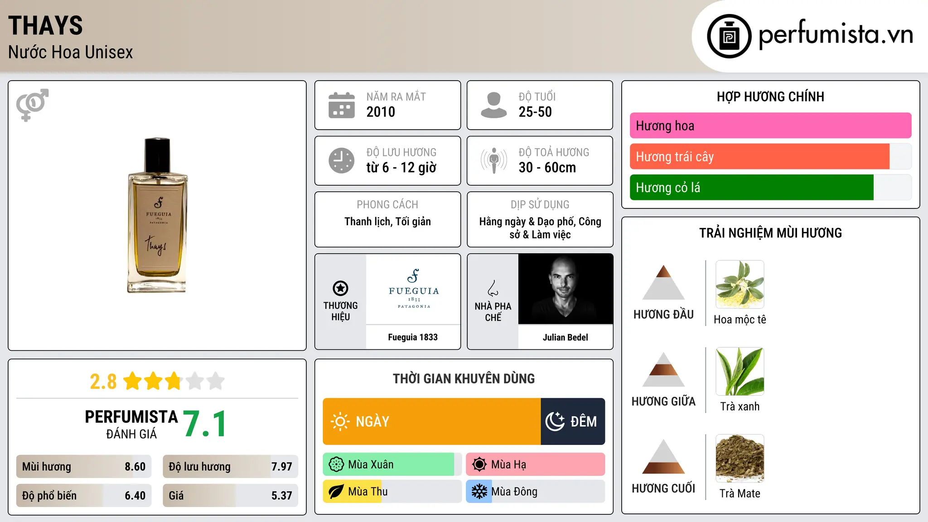This screenshot has height=522, width=928.
Task: Click the sillage icon beside Độ toả hương
Action: [x=493, y=160]
